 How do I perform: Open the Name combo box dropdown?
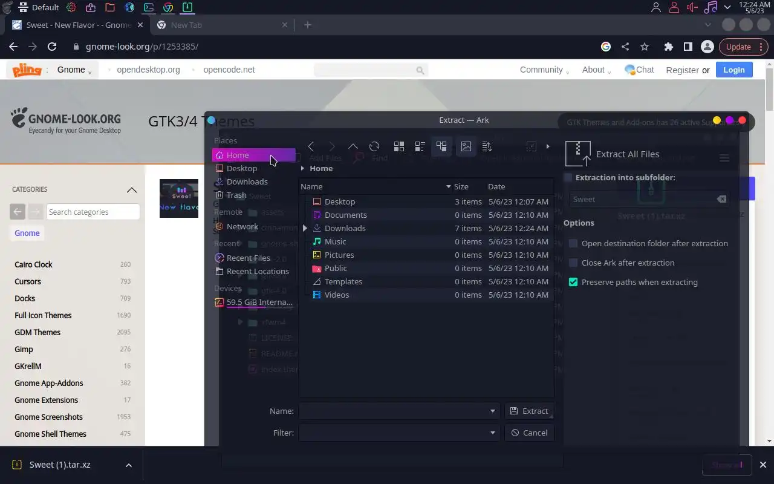coord(493,411)
